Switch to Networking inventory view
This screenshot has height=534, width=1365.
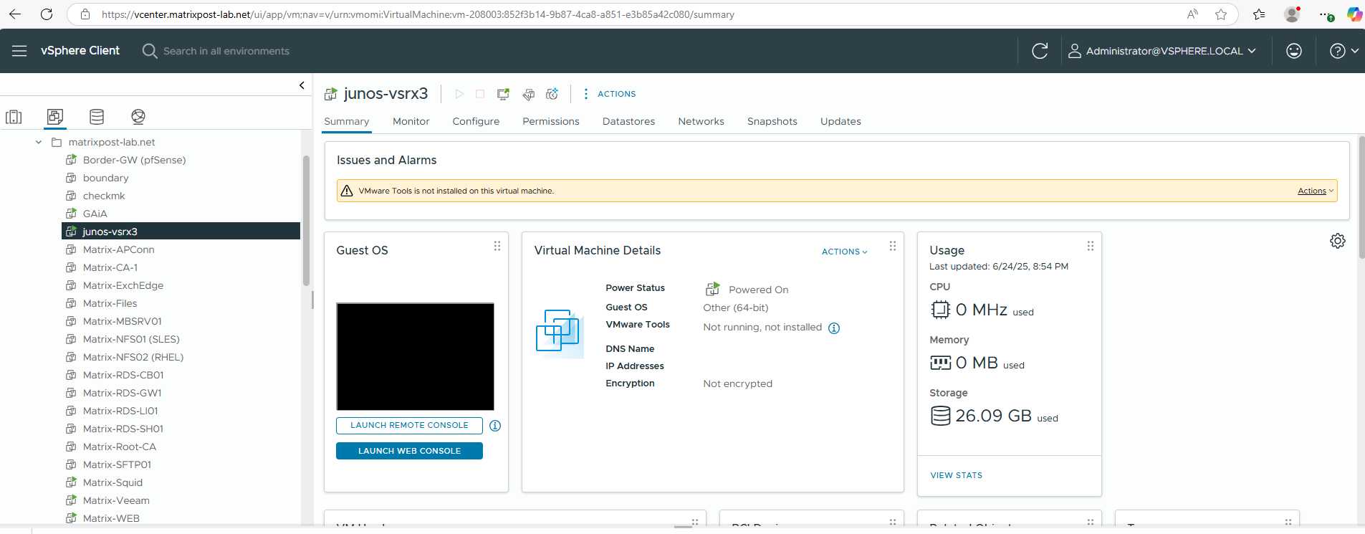click(x=138, y=117)
